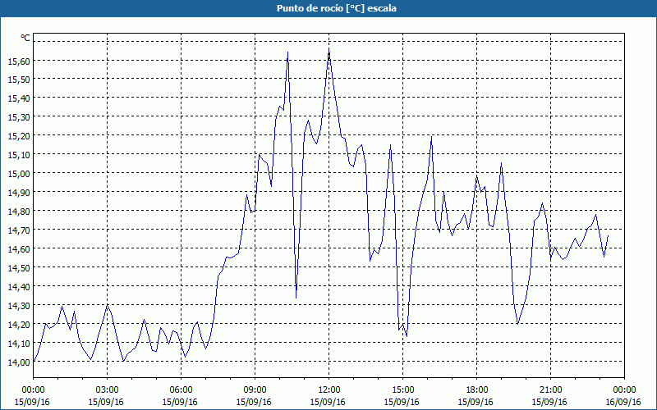Click the 09:00 time label
This screenshot has height=410, width=657.
coord(255,390)
